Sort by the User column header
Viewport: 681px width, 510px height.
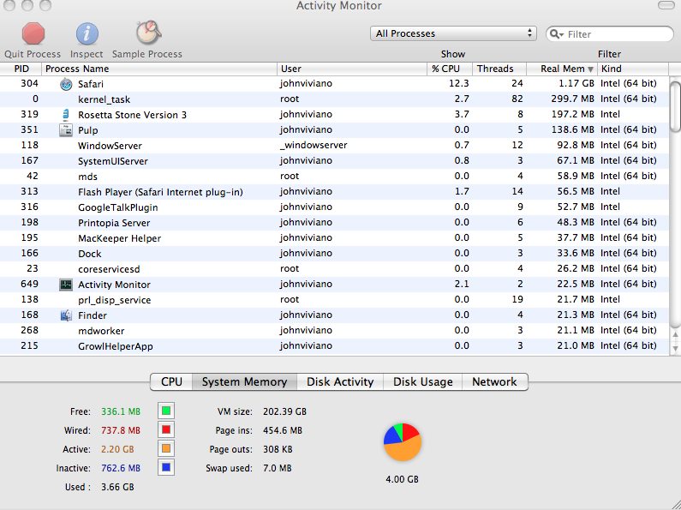pos(352,69)
